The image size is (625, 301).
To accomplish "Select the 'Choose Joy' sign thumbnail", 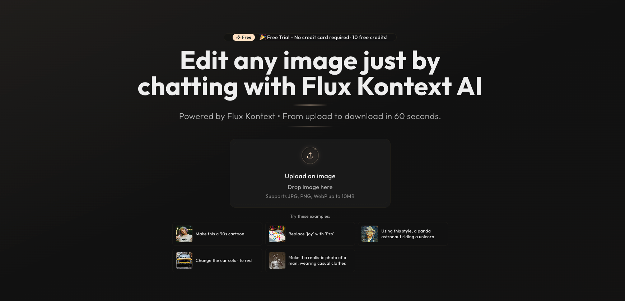I will 277,234.
